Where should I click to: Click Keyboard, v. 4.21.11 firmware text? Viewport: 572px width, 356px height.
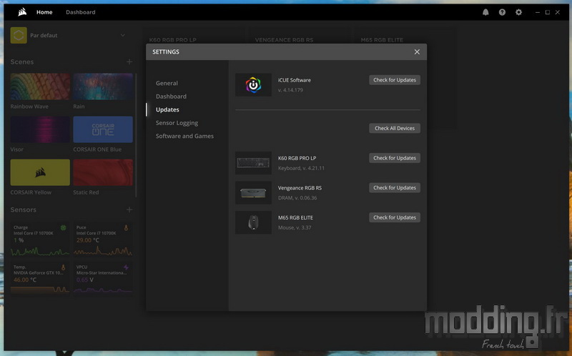(301, 168)
